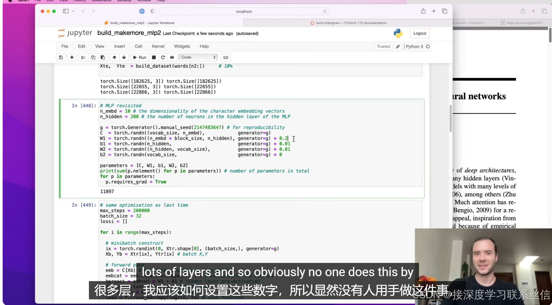
Task: Run the selected cell
Action: pos(140,57)
